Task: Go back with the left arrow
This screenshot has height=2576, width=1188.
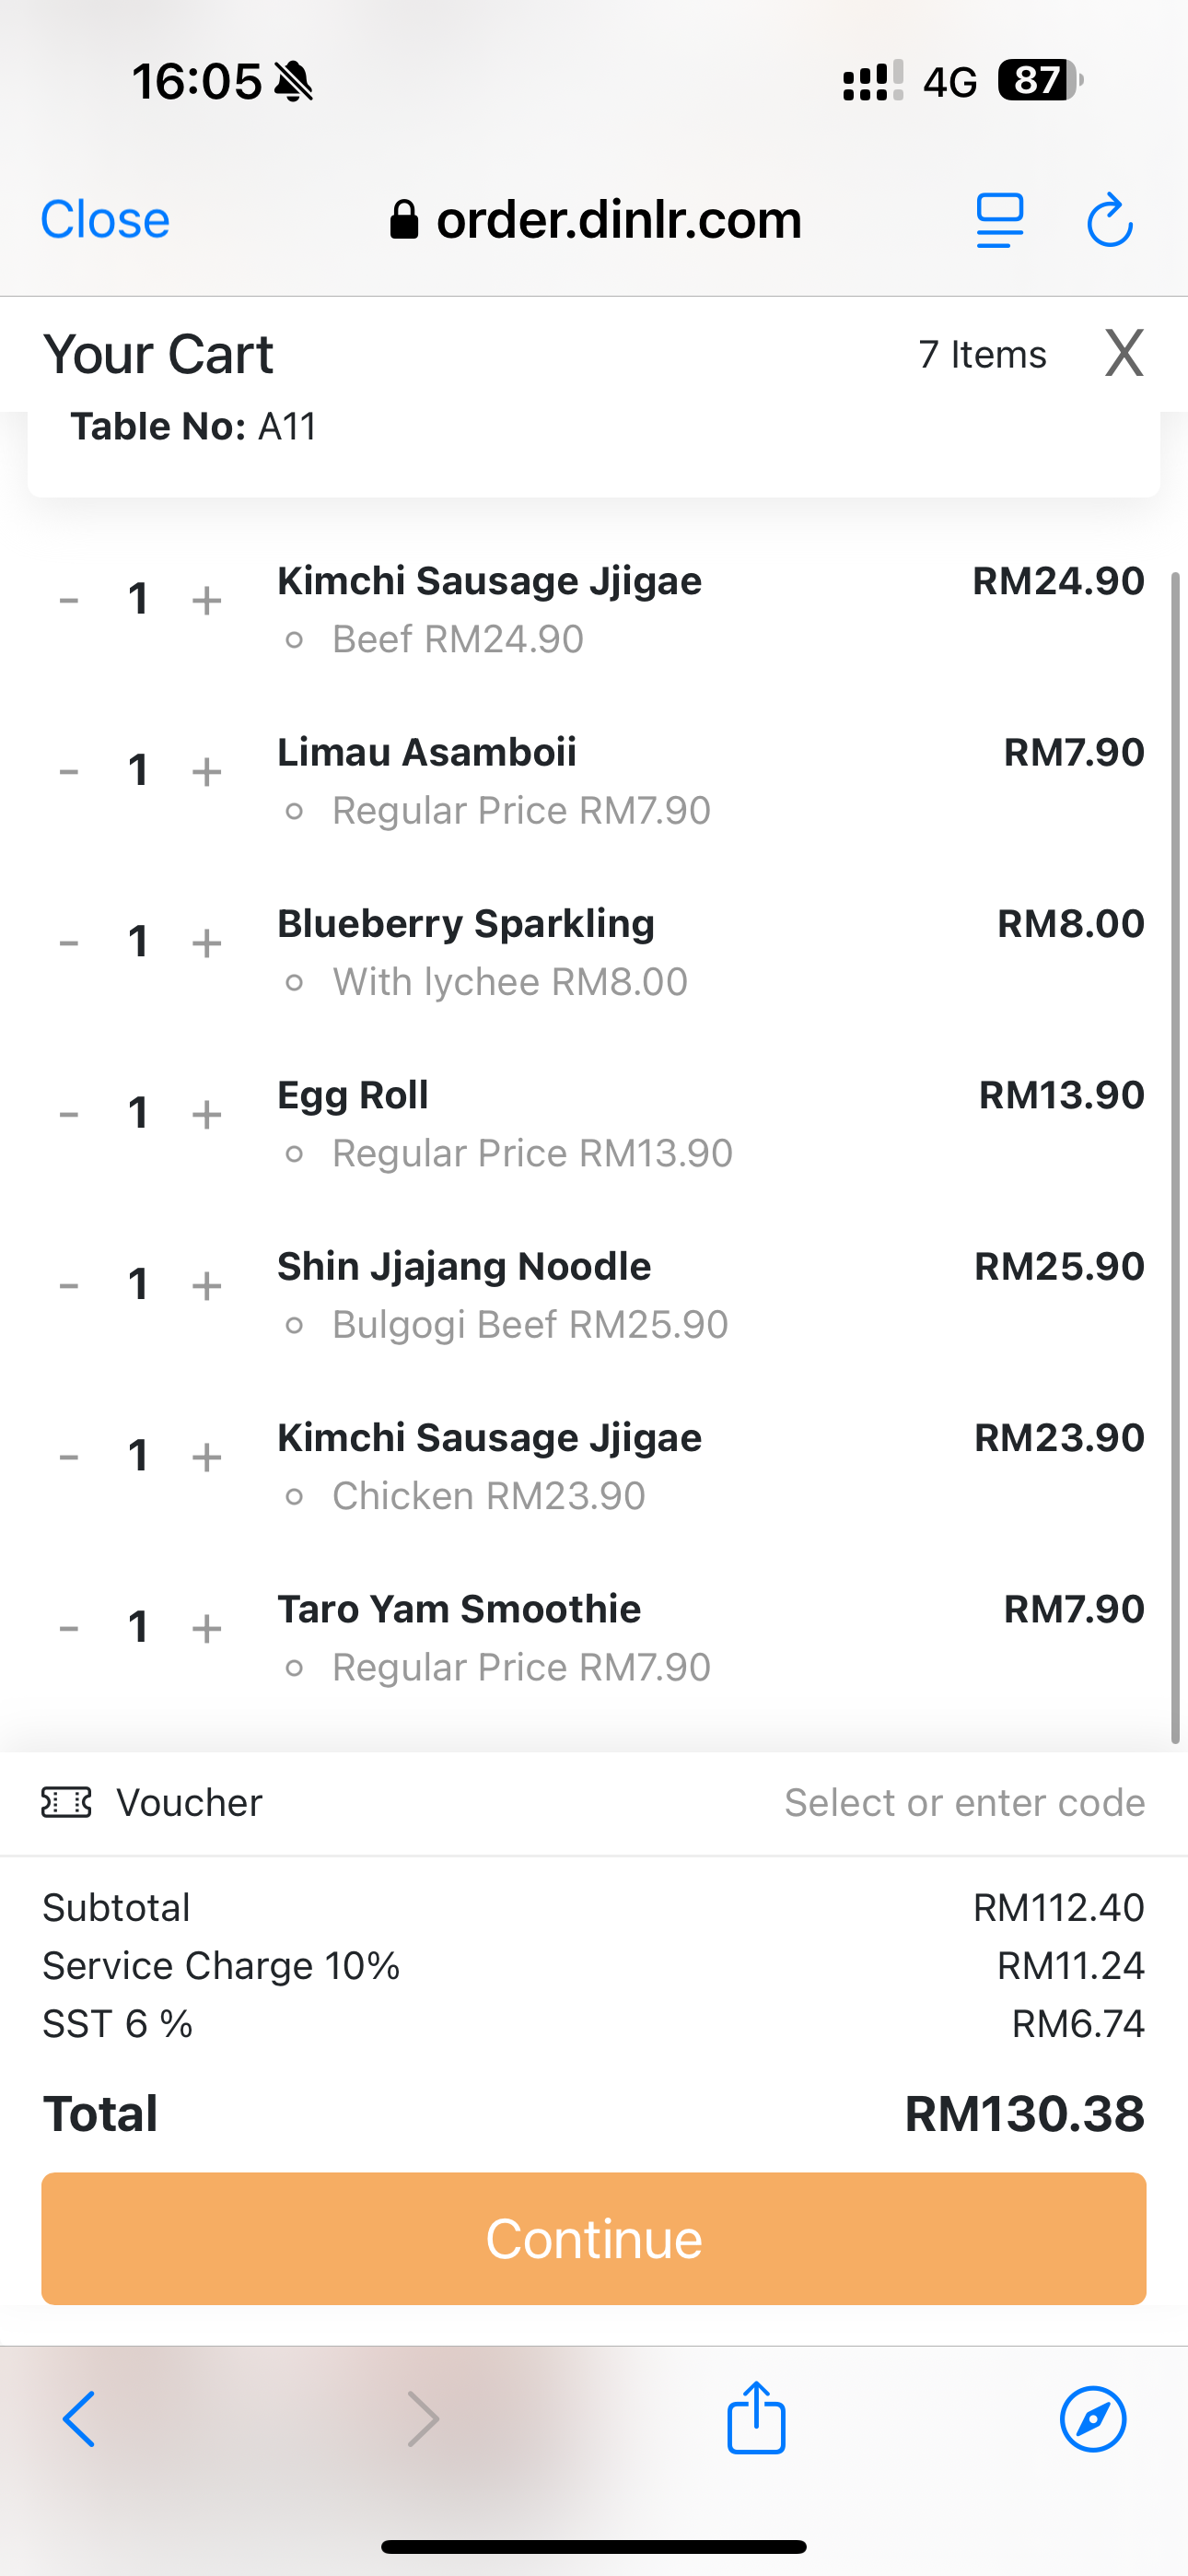Action: (79, 2420)
